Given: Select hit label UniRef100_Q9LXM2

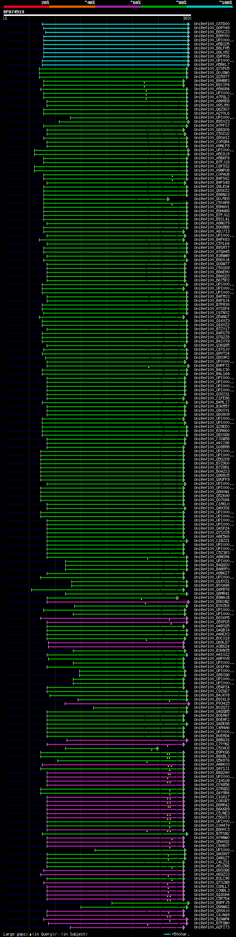Looking at the screenshot, I should [x=212, y=53].
